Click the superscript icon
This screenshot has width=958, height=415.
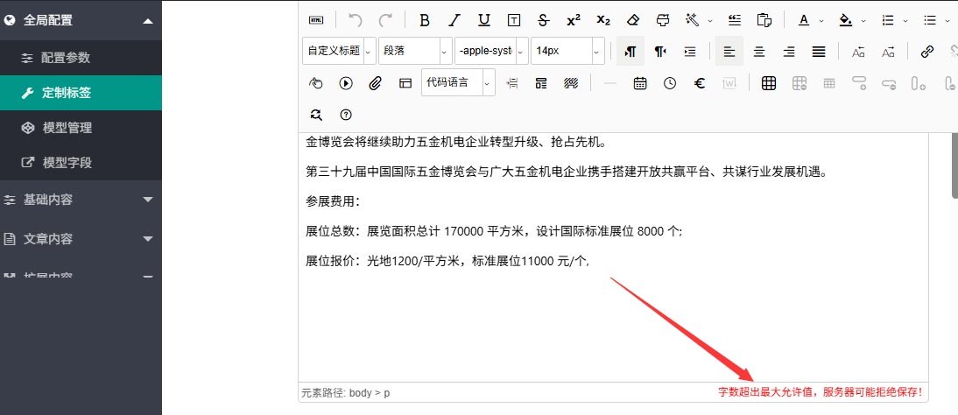point(574,20)
